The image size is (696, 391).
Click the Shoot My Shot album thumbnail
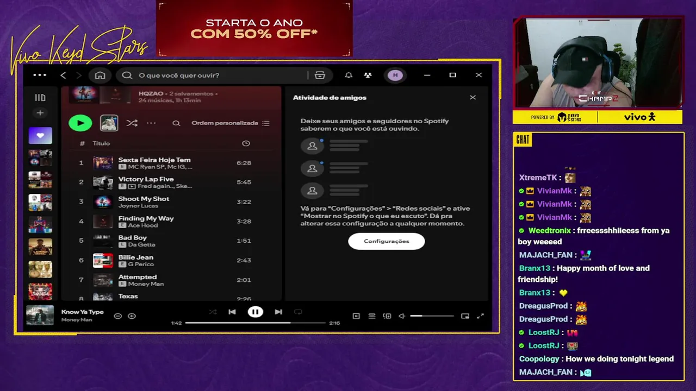tap(103, 202)
